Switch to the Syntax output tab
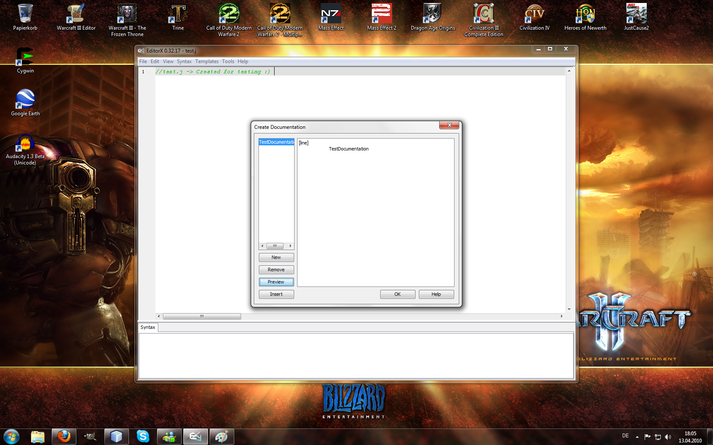Viewport: 713px width, 445px height. pos(148,327)
